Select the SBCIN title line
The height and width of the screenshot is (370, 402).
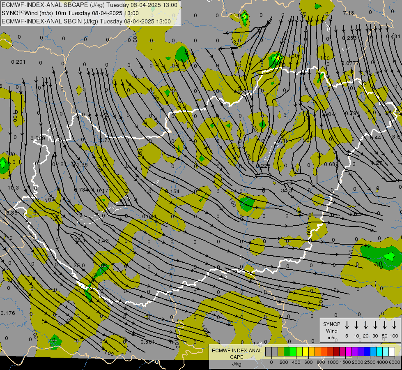[86, 21]
